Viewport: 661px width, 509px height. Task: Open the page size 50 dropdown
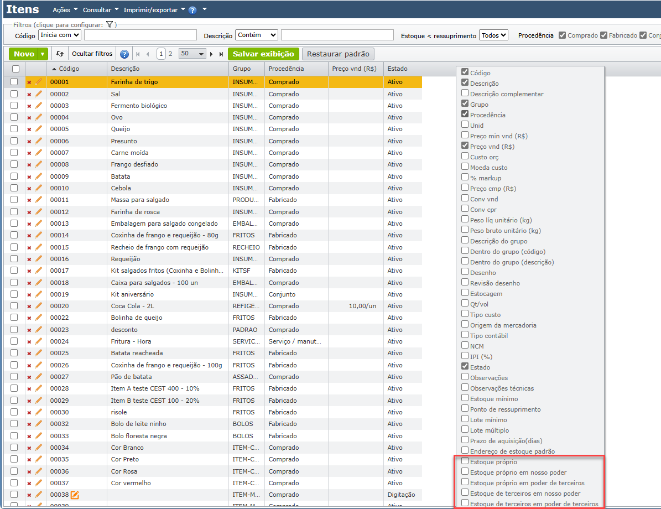pyautogui.click(x=192, y=54)
